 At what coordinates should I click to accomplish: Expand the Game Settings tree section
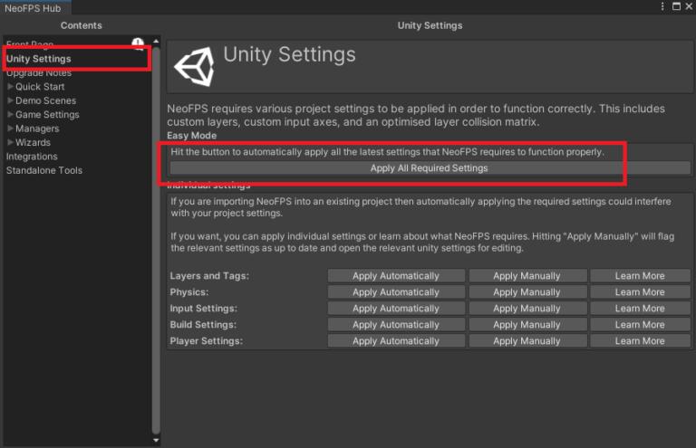coord(10,115)
